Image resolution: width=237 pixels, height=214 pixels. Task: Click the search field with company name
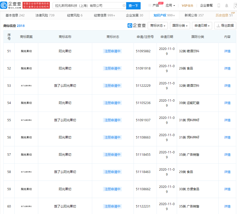[x=89, y=5]
